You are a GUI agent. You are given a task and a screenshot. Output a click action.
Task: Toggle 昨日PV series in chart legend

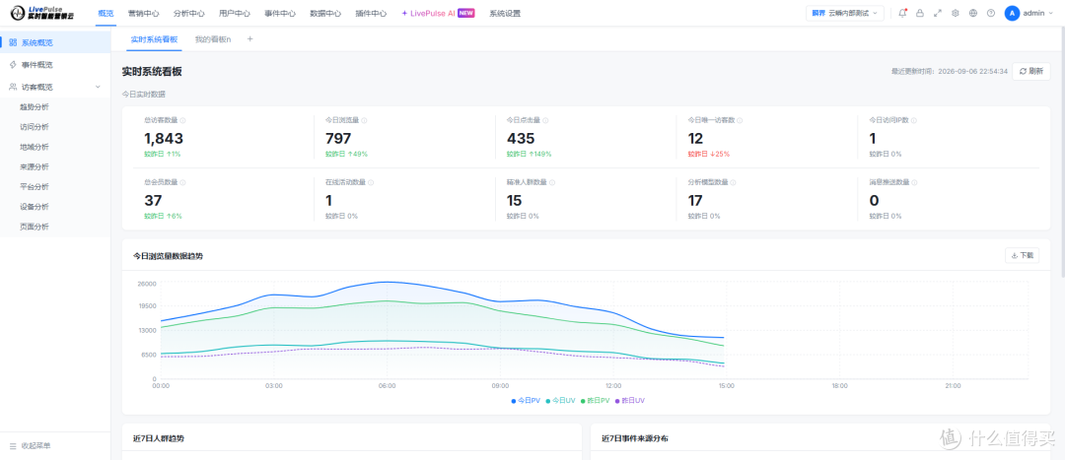(x=595, y=401)
